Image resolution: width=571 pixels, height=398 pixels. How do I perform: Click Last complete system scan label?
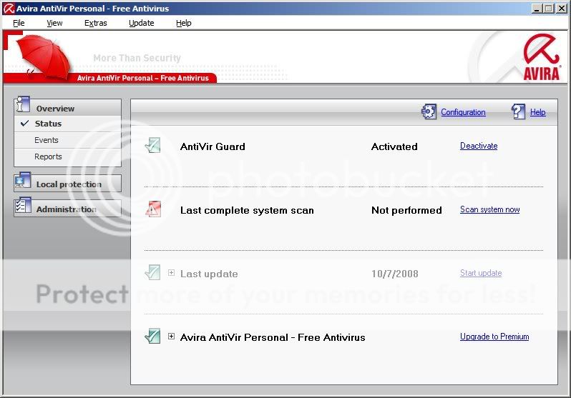click(x=247, y=210)
